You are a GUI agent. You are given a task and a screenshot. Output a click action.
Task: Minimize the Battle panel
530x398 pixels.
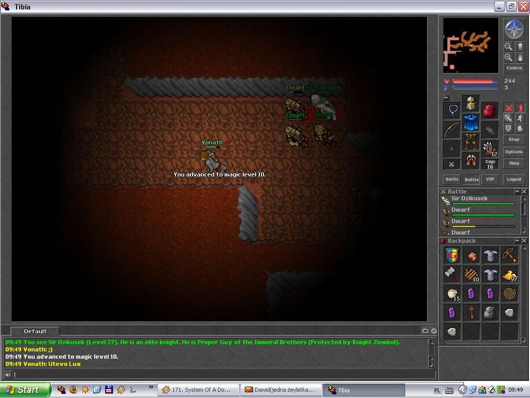click(517, 191)
